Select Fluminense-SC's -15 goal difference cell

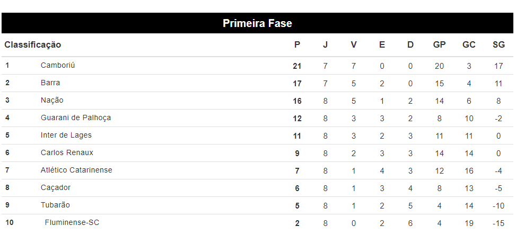click(x=498, y=223)
